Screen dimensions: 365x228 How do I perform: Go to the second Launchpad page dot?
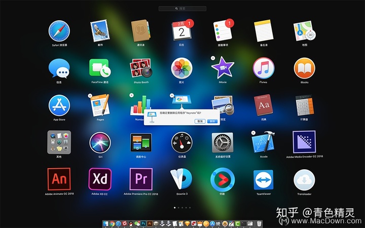(x=178, y=208)
